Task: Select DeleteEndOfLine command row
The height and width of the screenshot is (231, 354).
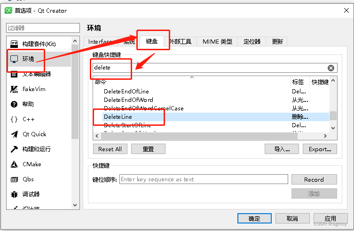Action: point(211,92)
